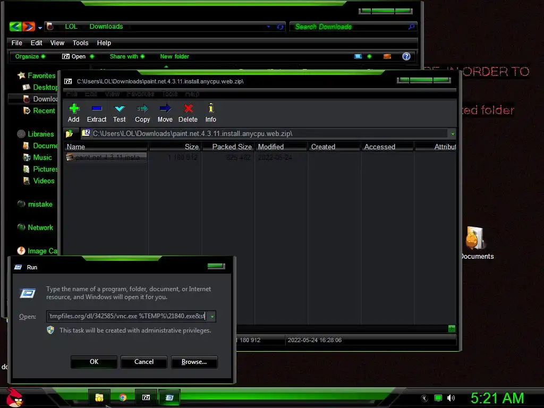This screenshot has width=544, height=408.
Task: Open Explorer help question-mark icon
Action: coord(406,56)
